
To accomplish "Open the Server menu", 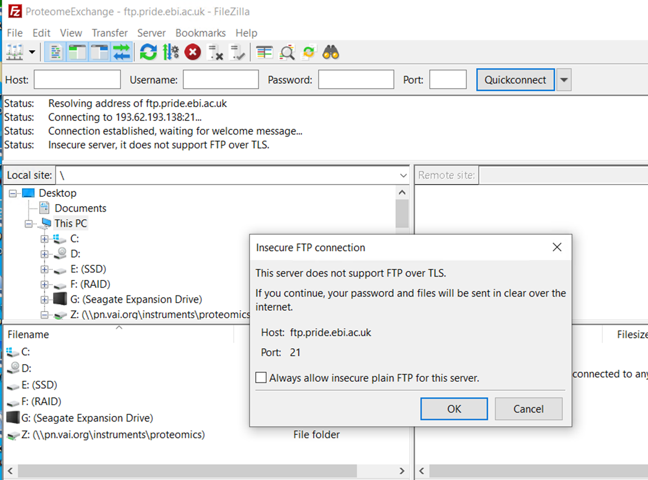I will pos(151,32).
